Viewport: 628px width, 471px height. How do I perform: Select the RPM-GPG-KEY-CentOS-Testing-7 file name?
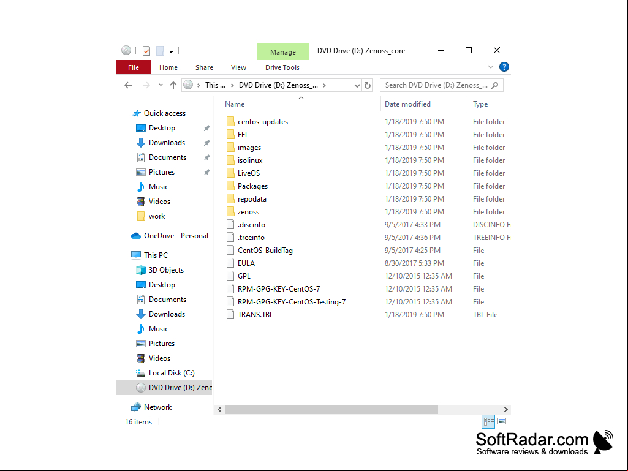tap(292, 301)
